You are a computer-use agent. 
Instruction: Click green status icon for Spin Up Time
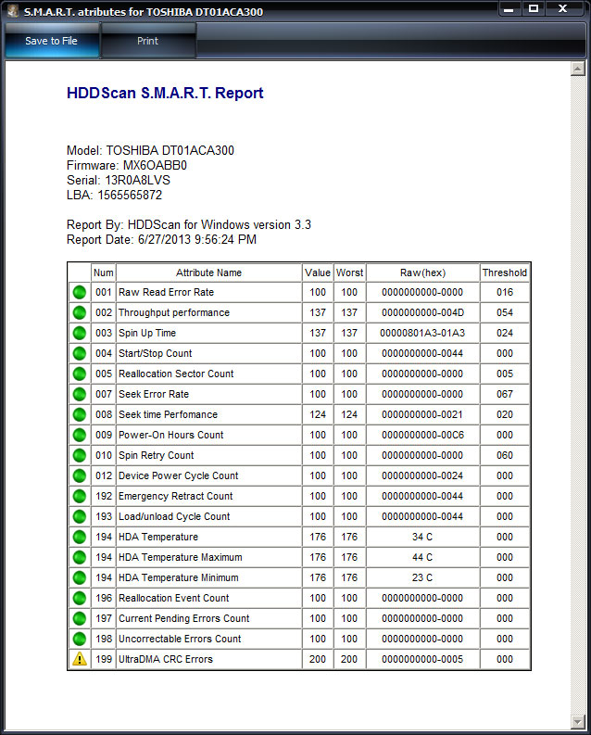pyautogui.click(x=80, y=334)
